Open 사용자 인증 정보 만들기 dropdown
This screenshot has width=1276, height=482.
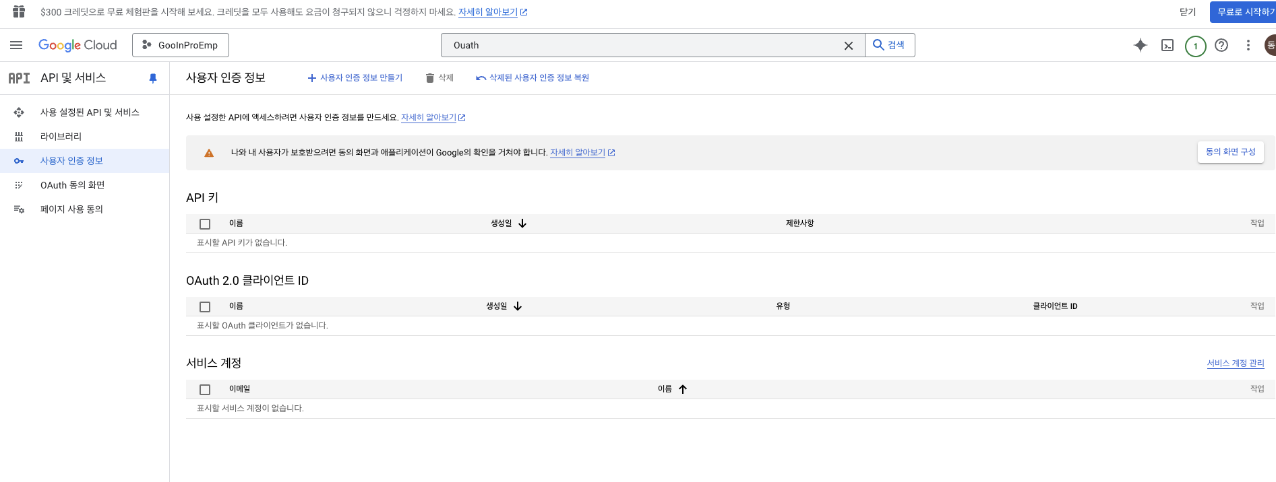coord(355,78)
